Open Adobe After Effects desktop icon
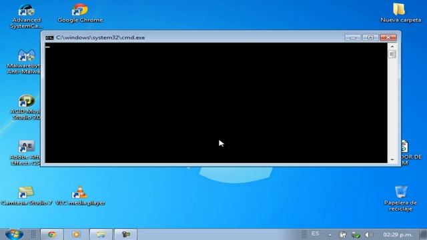Viewport: 427px width, 240px height. [x=26, y=153]
